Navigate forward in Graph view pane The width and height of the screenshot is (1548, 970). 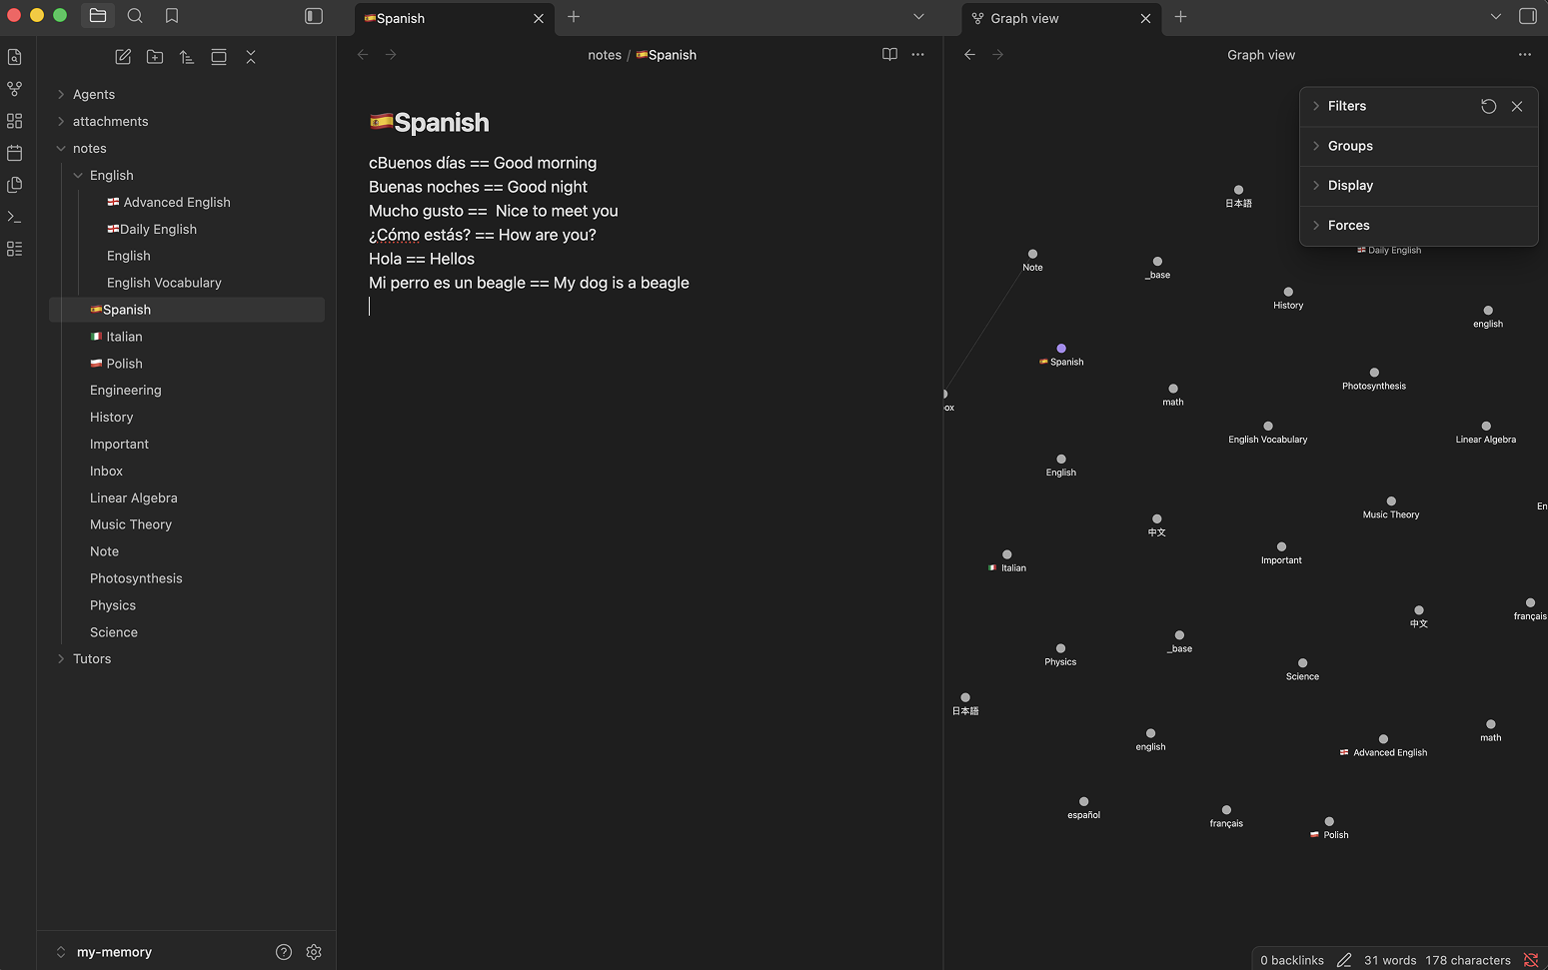(997, 55)
